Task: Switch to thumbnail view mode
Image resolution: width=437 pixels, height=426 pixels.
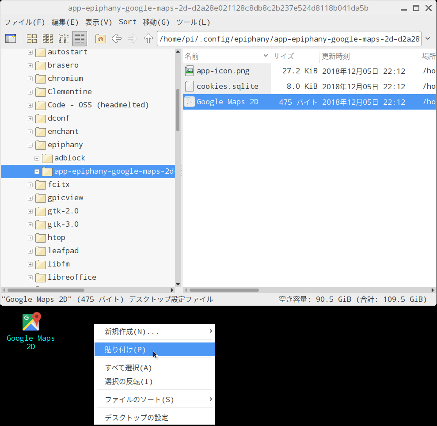Action: tap(47, 38)
